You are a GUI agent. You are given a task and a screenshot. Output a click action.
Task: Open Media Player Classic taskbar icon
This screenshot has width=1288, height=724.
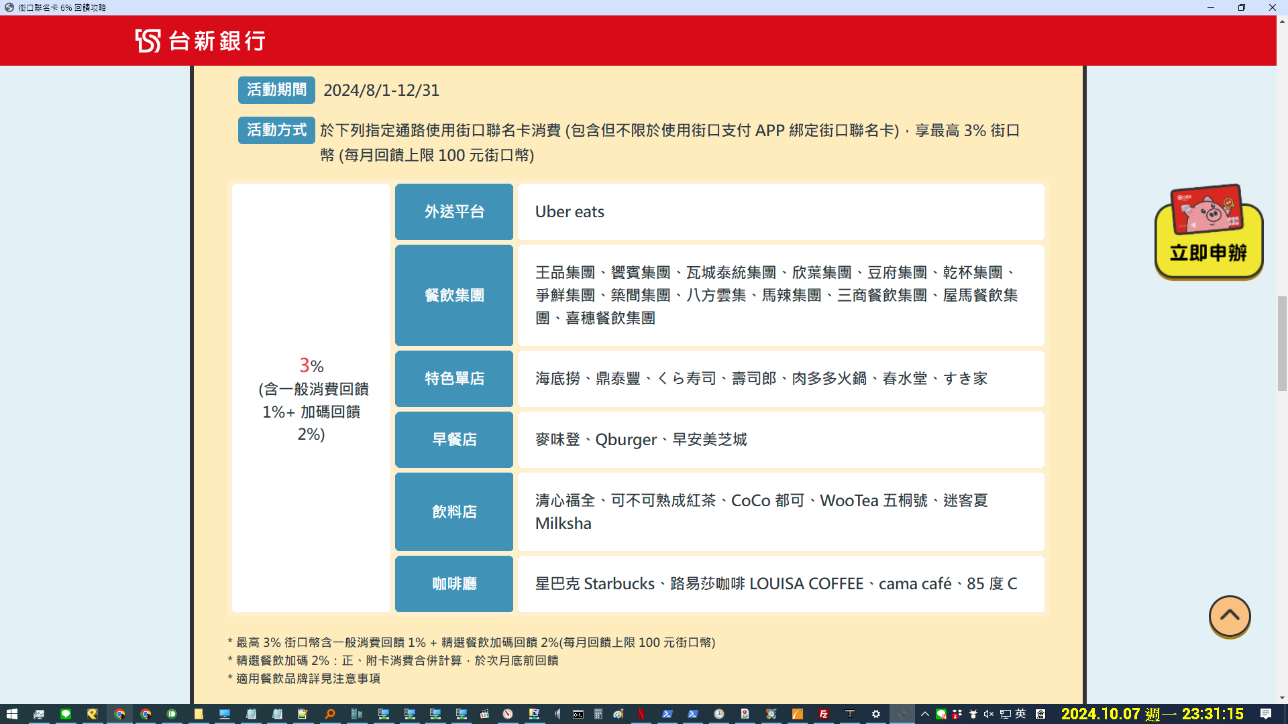[484, 714]
